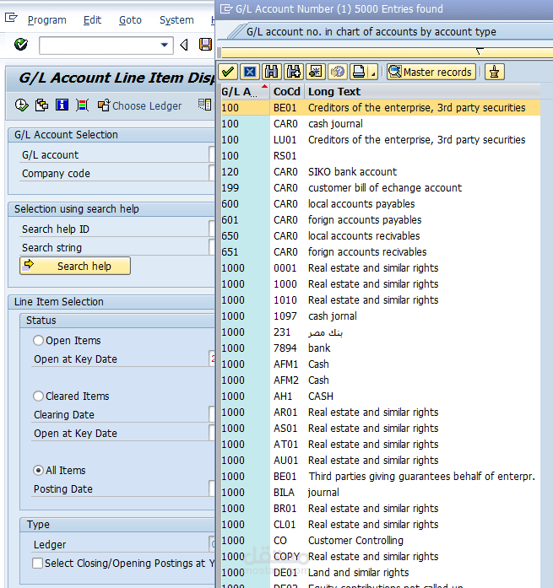553x588 pixels.
Task: Select the All Items radio button
Action: click(x=38, y=470)
